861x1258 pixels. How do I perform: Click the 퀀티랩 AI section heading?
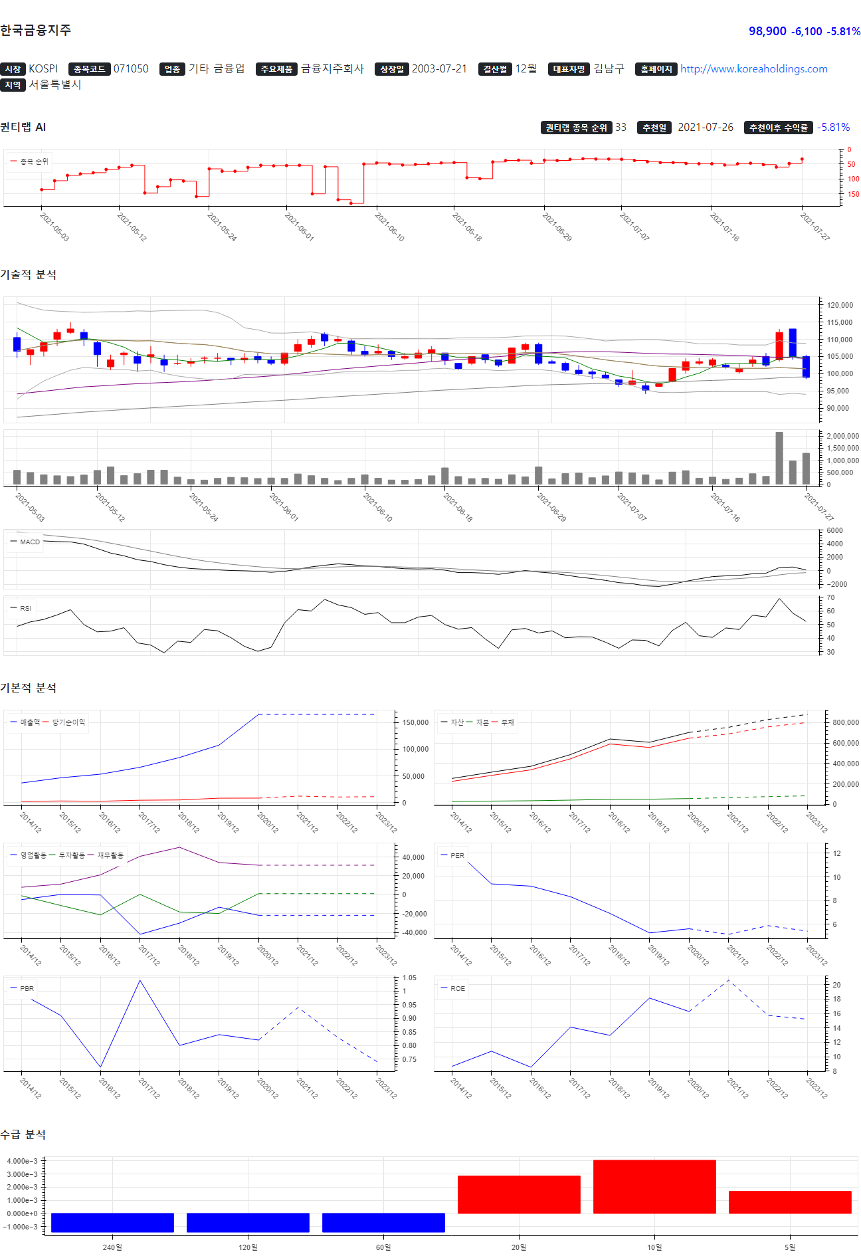pyautogui.click(x=23, y=127)
